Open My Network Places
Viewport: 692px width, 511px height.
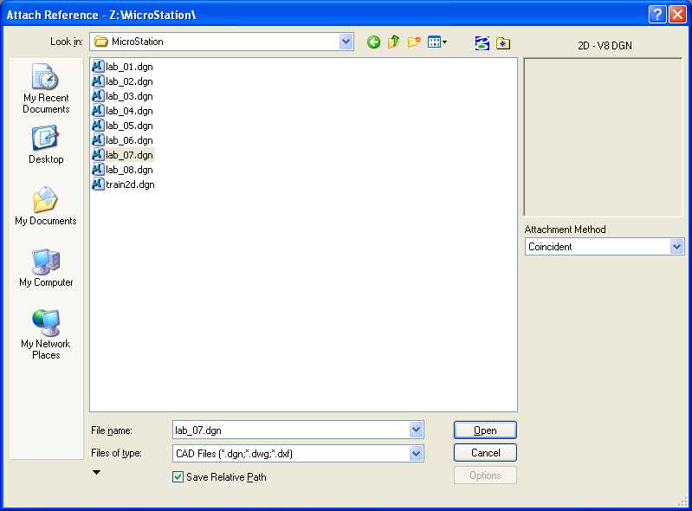[46, 335]
